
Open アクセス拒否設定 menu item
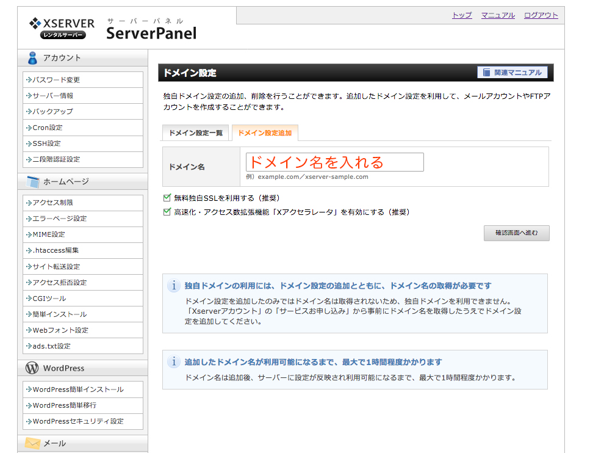click(83, 282)
